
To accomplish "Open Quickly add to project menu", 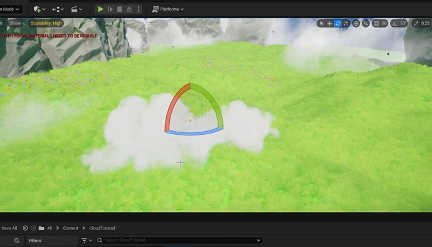I will tap(40, 9).
